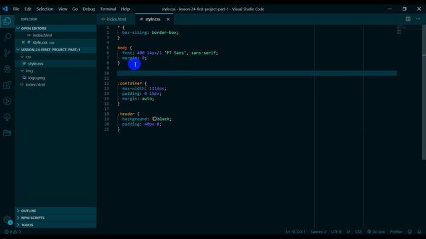Open the Go menu
Screen dimensions: 426x239
point(75,9)
